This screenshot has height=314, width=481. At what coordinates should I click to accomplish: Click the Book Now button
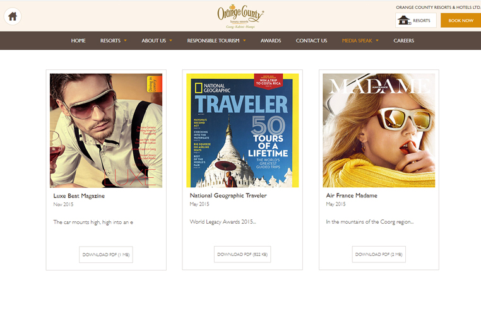[x=461, y=21]
